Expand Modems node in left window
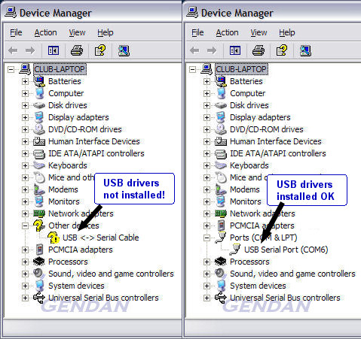 coord(25,189)
